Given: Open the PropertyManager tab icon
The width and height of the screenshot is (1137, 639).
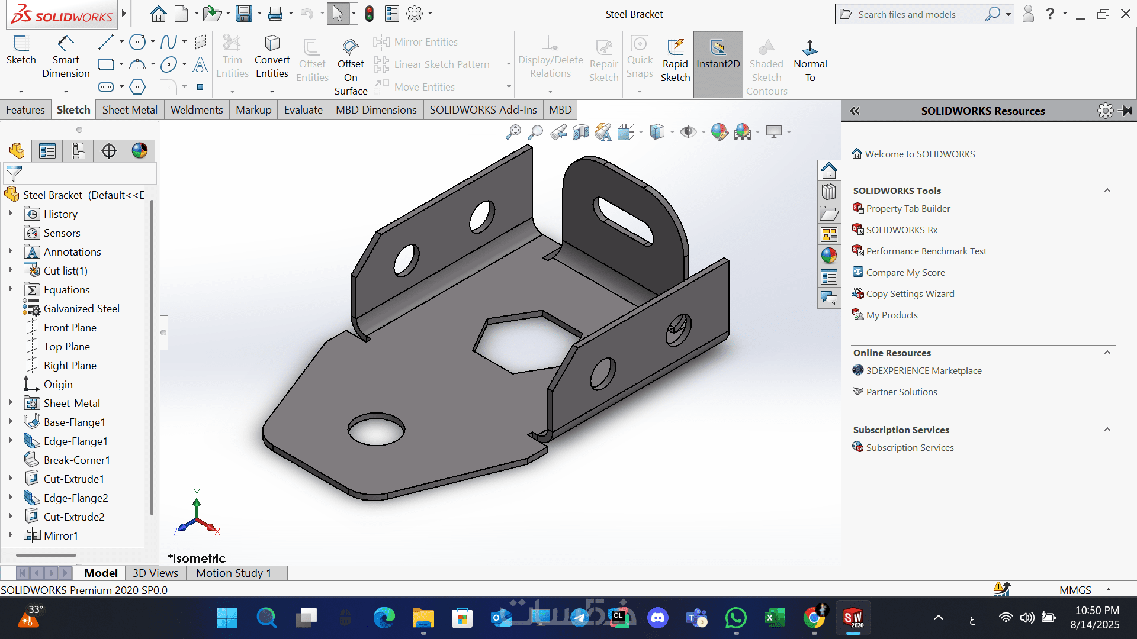Looking at the screenshot, I should (47, 151).
